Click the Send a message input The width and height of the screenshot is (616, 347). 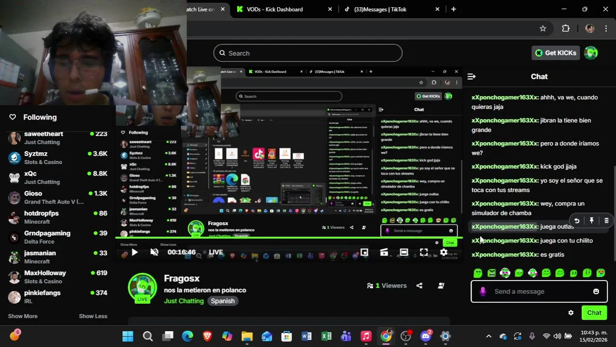pos(539,291)
